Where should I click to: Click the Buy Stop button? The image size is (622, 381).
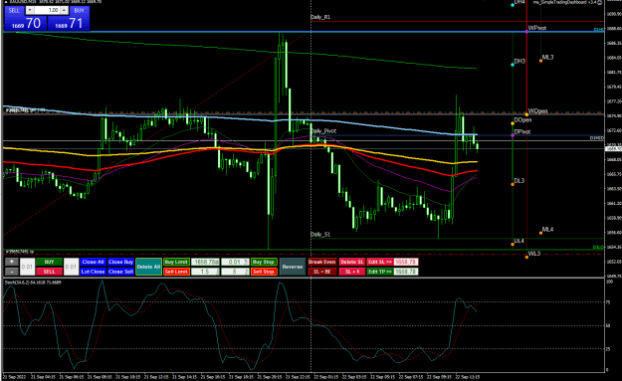[x=264, y=262]
